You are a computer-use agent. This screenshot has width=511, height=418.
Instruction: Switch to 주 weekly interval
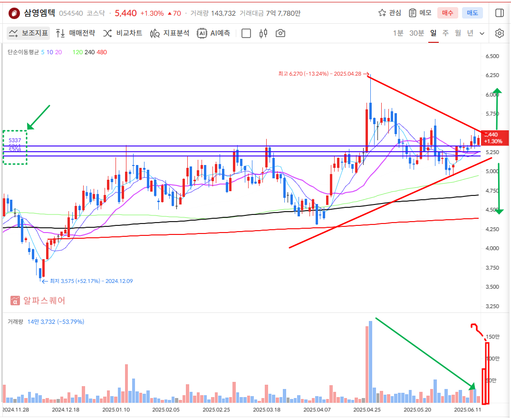coord(445,33)
